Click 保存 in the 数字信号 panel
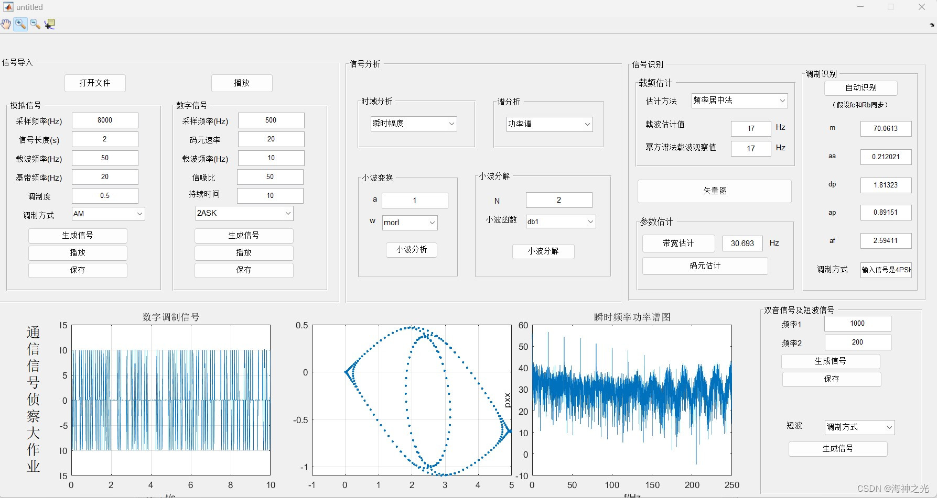The height and width of the screenshot is (498, 937). (x=244, y=270)
